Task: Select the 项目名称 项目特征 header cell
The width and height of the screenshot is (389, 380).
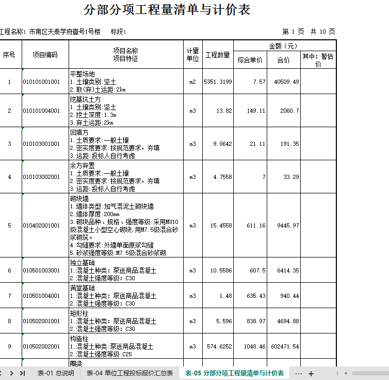Action: click(x=126, y=54)
